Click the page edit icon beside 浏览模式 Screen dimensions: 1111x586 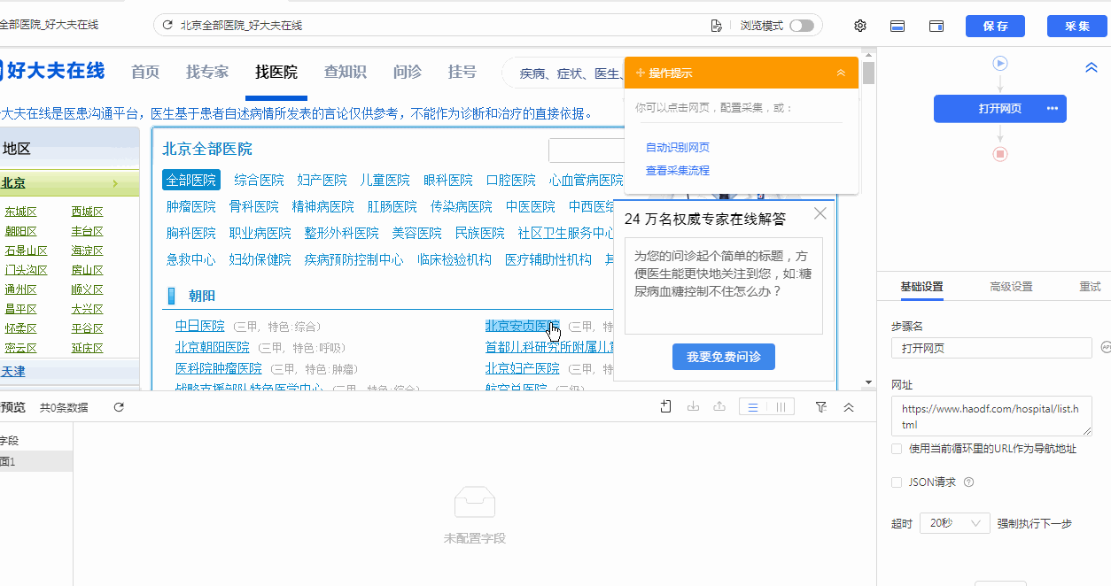click(x=716, y=26)
